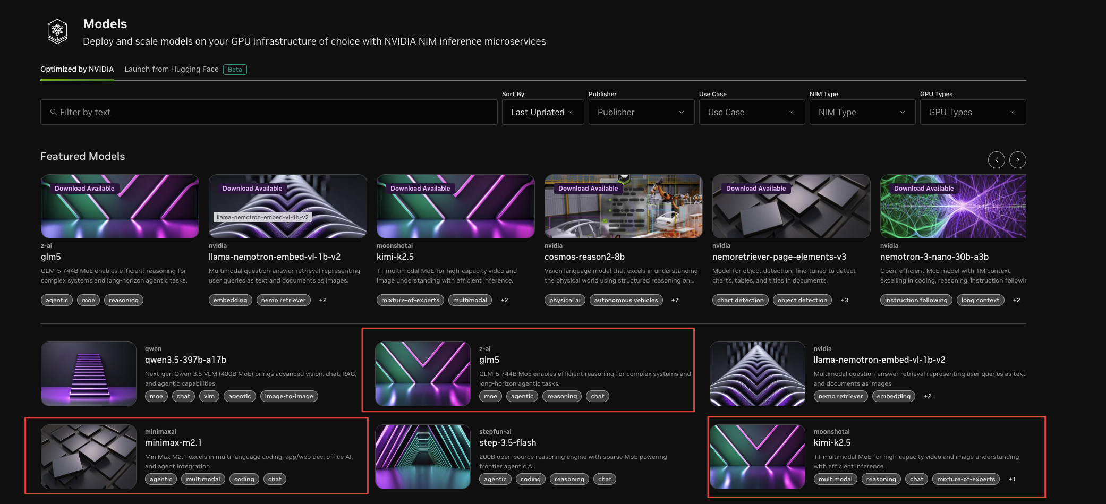1106x504 pixels.
Task: Switch to Launch from Hugging Face tab
Action: (x=172, y=69)
